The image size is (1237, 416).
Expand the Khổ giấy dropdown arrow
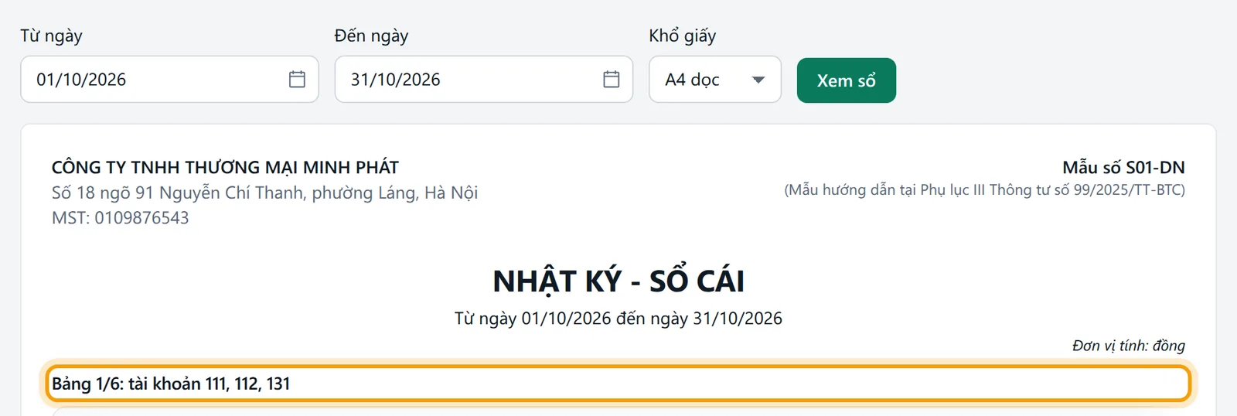tap(758, 80)
